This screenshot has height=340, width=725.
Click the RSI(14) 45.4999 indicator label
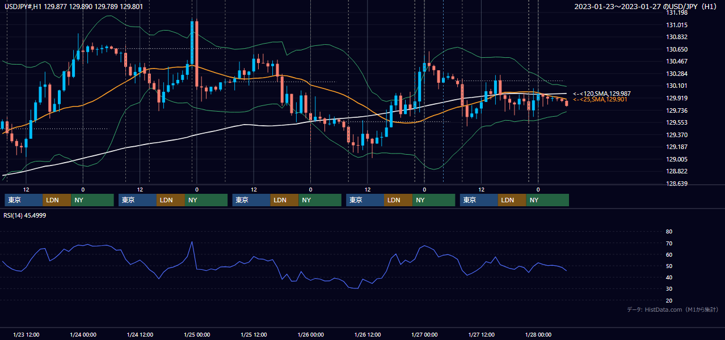(x=25, y=215)
